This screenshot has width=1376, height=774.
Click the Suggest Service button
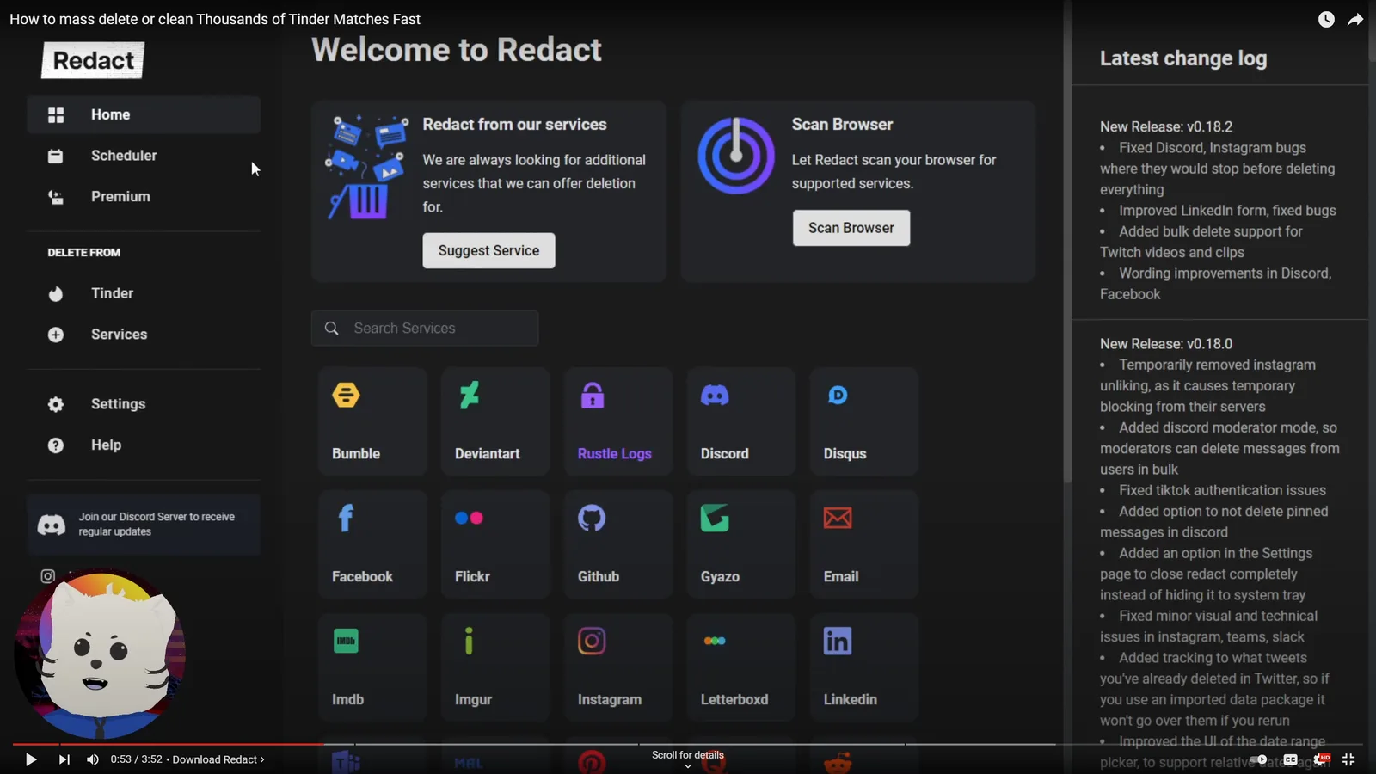pos(488,250)
